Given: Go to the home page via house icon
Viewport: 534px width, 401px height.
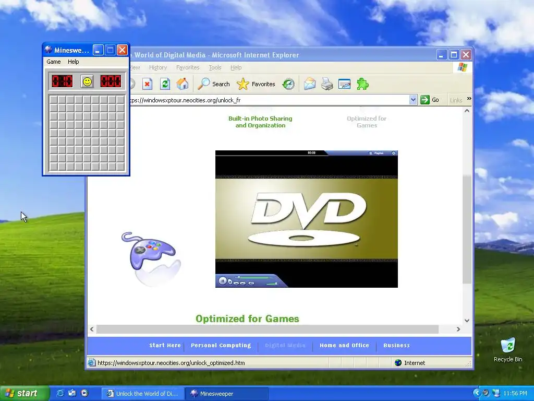Looking at the screenshot, I should (x=183, y=84).
